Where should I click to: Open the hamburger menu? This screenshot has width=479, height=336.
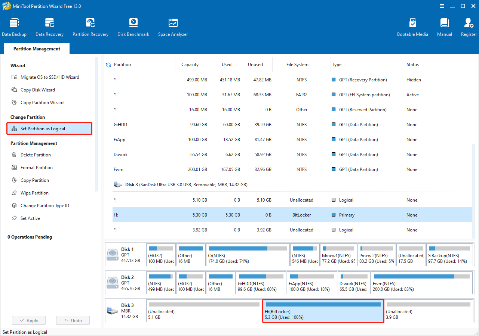point(442,6)
